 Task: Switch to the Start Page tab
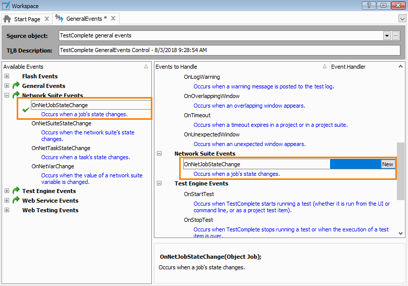pos(27,19)
